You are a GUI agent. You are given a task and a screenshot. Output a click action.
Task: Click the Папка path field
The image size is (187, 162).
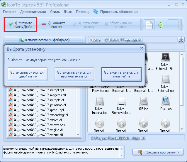click(132, 40)
